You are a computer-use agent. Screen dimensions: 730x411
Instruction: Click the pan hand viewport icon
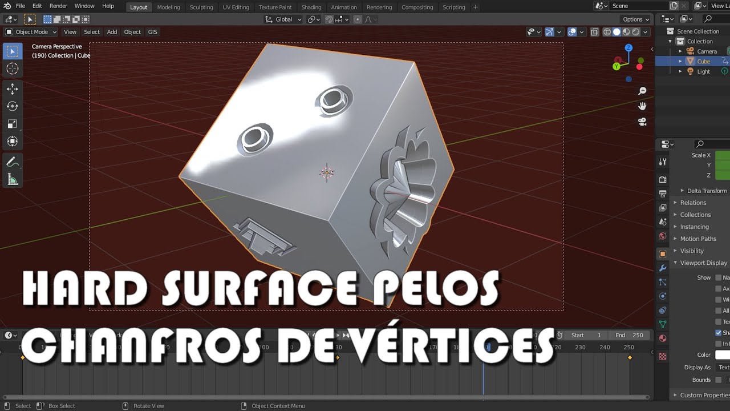click(x=642, y=106)
